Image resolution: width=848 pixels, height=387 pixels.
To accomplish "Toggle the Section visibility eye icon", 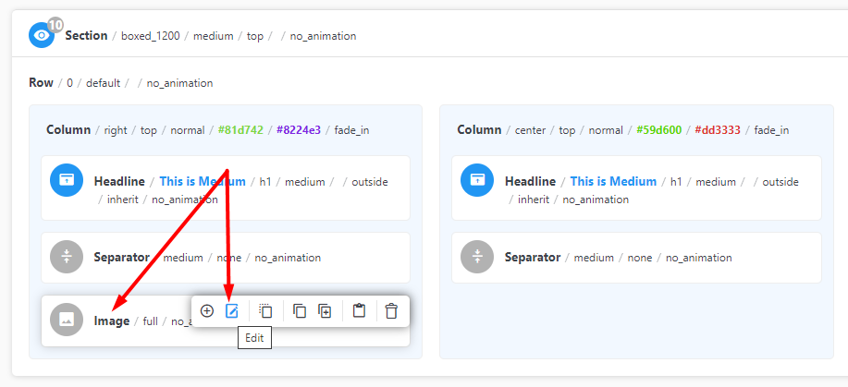I will click(x=42, y=35).
